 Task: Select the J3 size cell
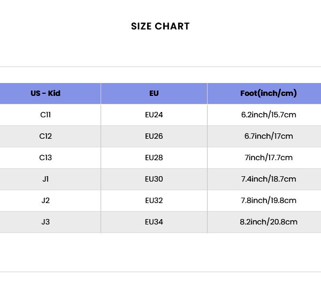pos(45,222)
